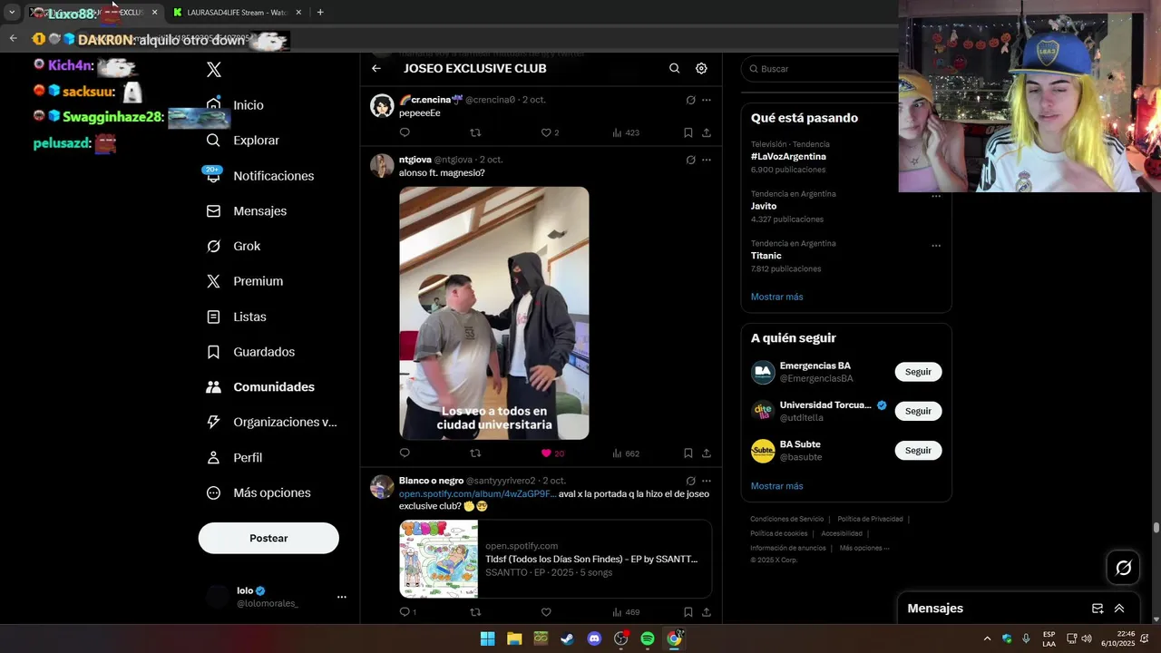This screenshot has height=653, width=1161.
Task: View analytics of ntgiova post (662)
Action: [x=626, y=453]
